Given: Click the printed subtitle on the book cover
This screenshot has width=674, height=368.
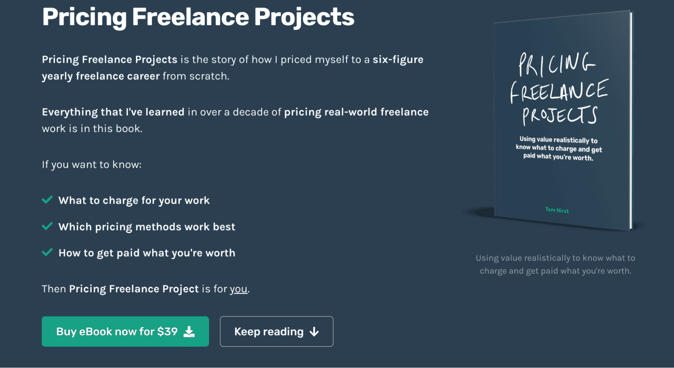Looking at the screenshot, I should [558, 148].
